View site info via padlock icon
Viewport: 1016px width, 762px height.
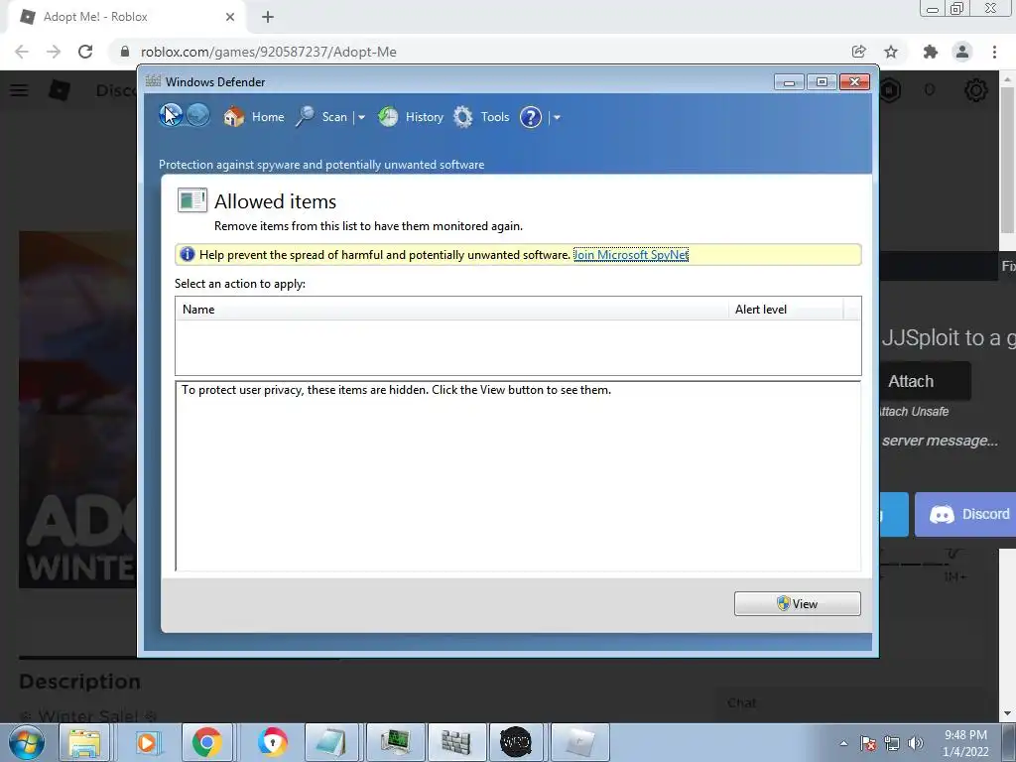[125, 52]
